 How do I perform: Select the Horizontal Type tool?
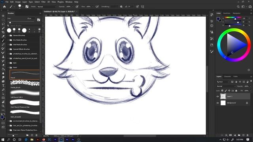[3, 86]
